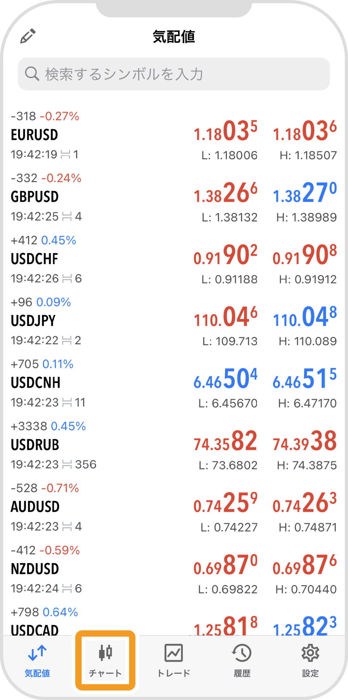
Task: Select the 気配値 quotes arrows icon
Action: (x=37, y=653)
